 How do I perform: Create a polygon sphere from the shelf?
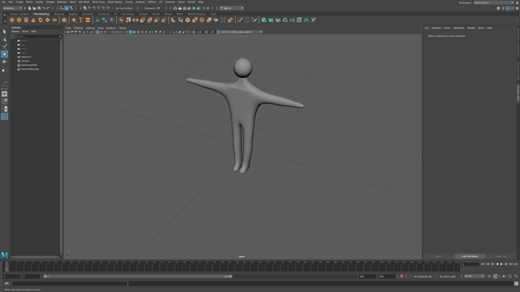point(12,20)
